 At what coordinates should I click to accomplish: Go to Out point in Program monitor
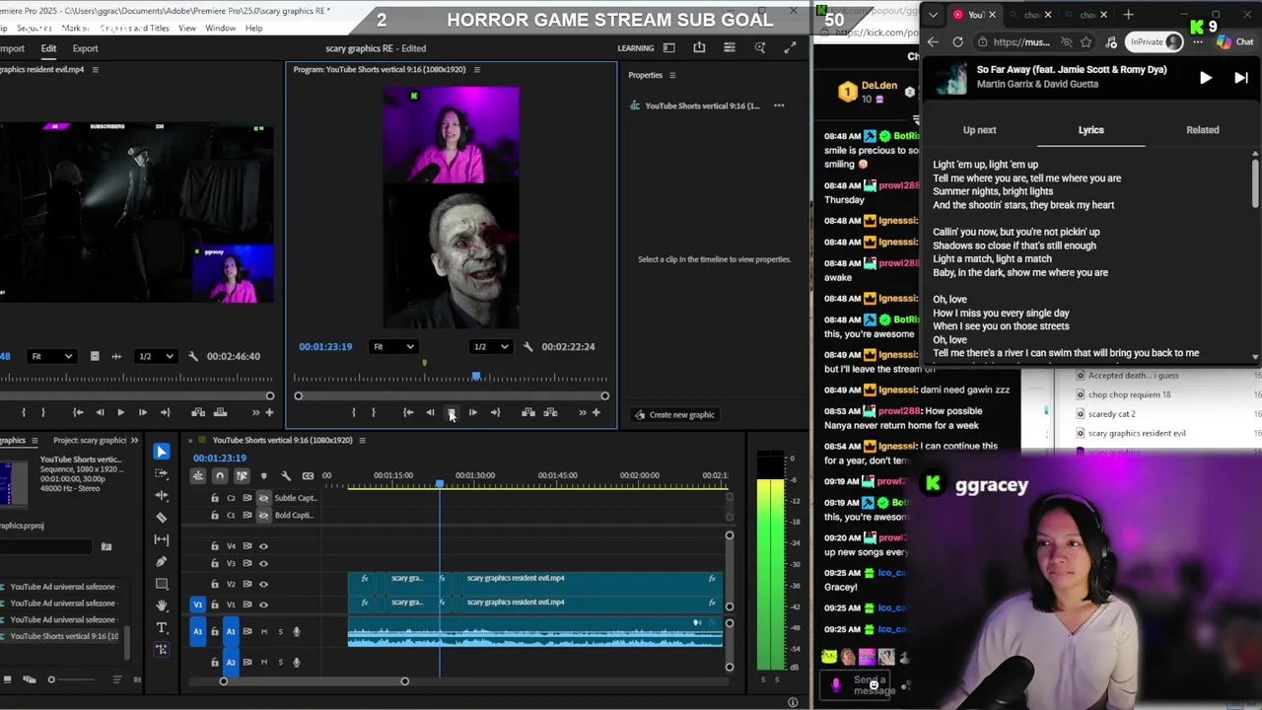tap(495, 413)
